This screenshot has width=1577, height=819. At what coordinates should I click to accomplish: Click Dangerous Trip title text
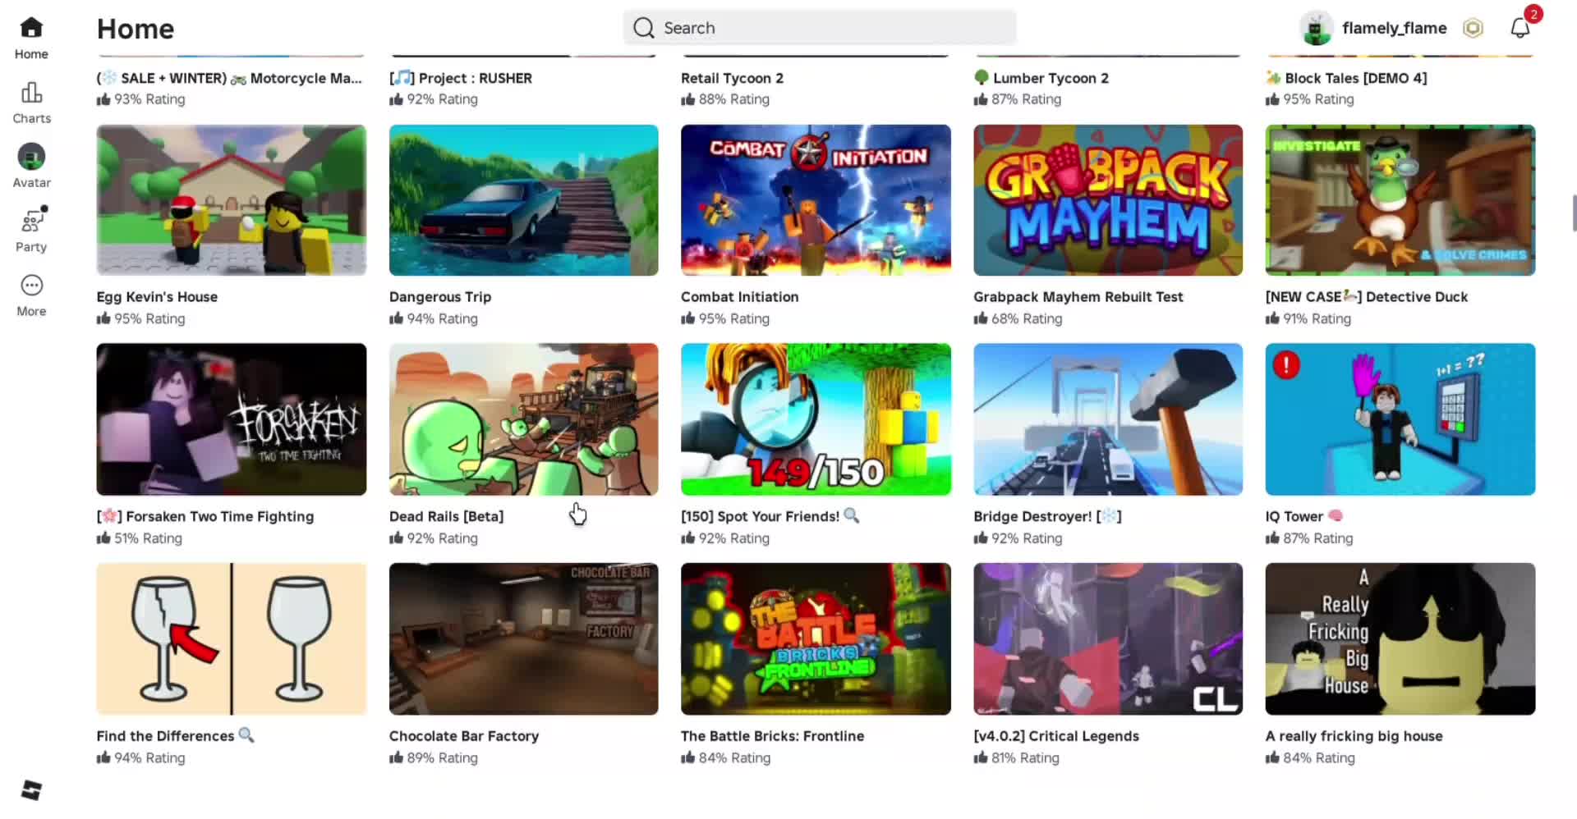pyautogui.click(x=440, y=297)
